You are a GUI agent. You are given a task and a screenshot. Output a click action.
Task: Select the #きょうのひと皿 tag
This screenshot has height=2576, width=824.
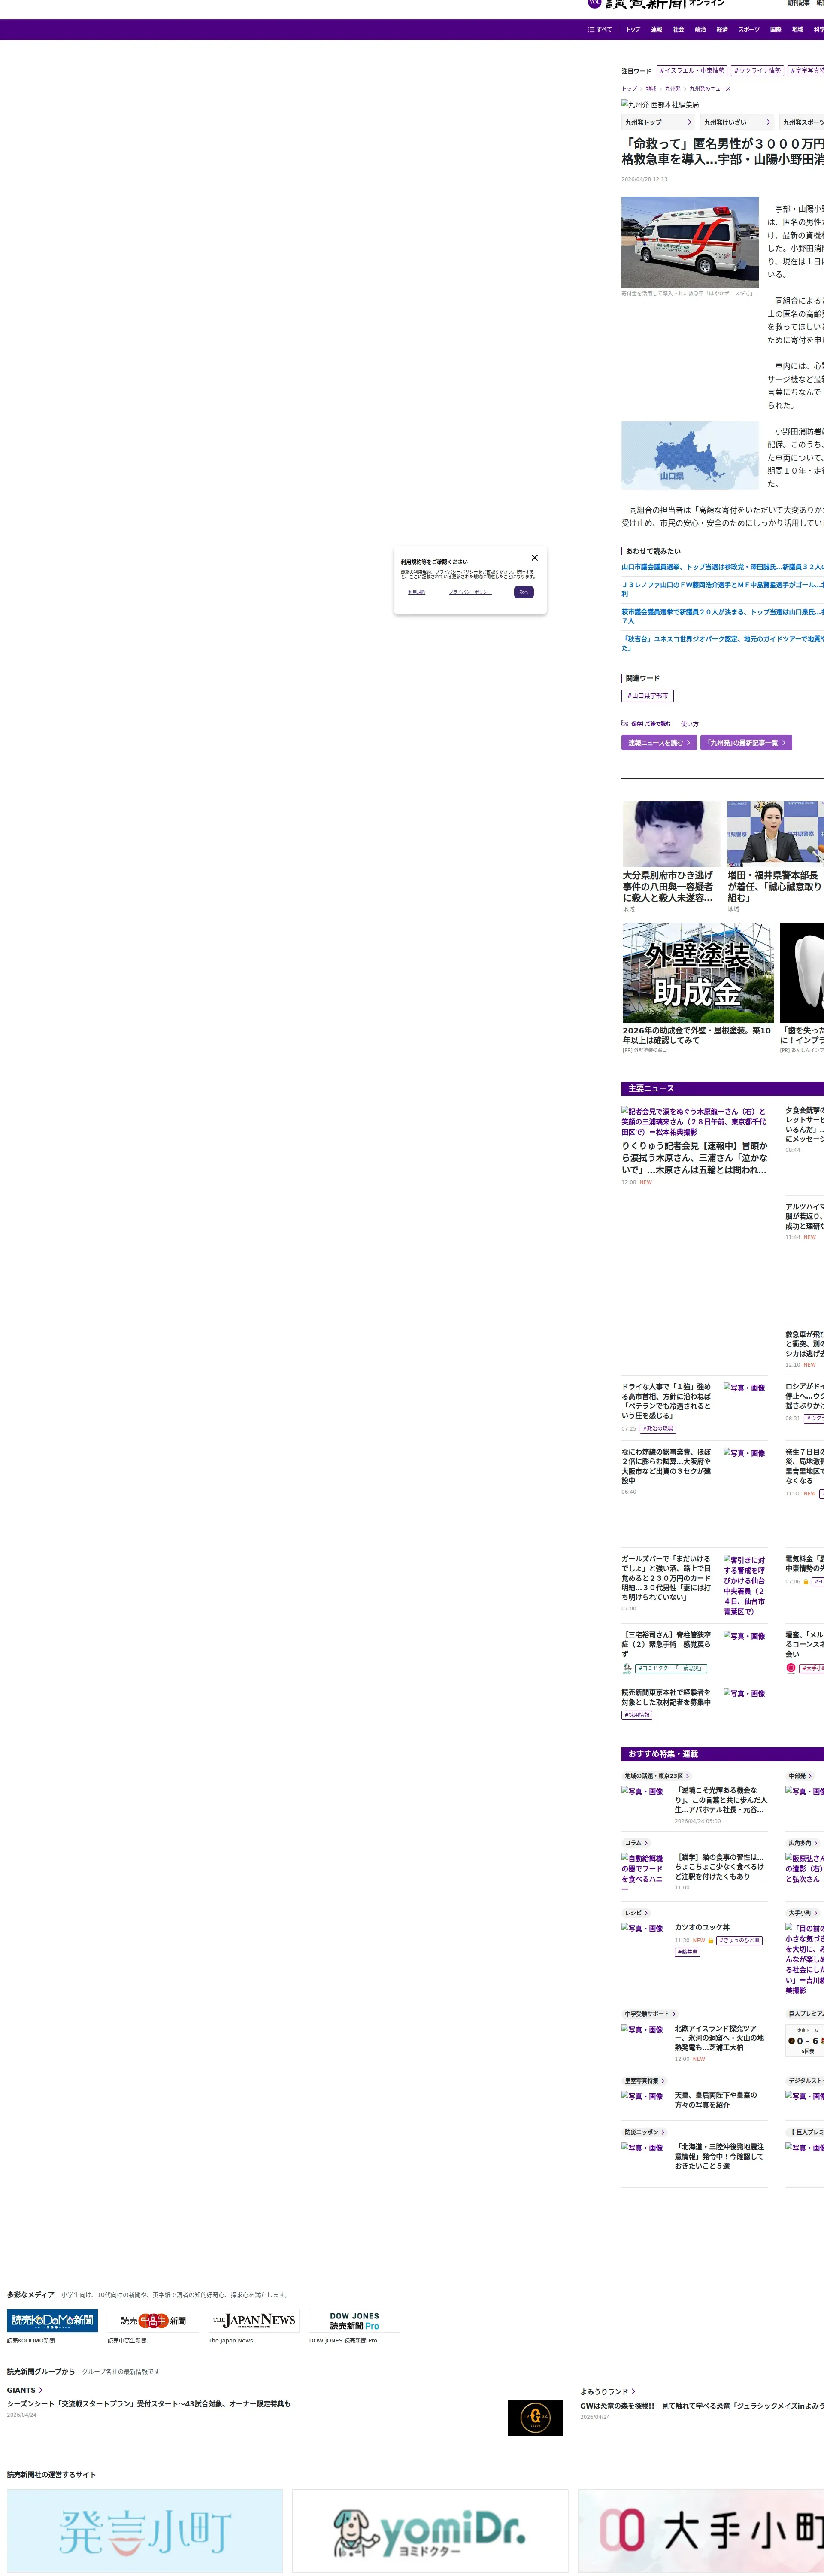739,1940
